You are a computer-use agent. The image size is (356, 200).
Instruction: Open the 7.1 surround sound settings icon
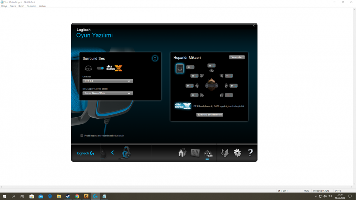coord(208,153)
